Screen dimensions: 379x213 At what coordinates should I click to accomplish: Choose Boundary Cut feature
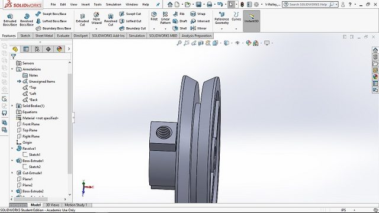(x=133, y=28)
